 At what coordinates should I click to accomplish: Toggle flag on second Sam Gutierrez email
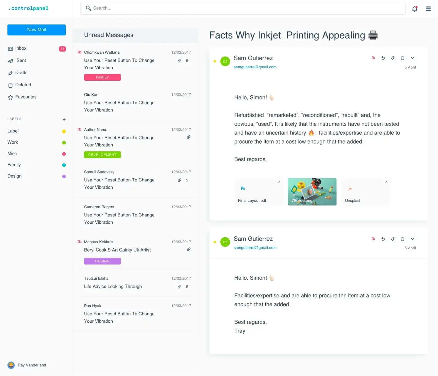pos(373,239)
